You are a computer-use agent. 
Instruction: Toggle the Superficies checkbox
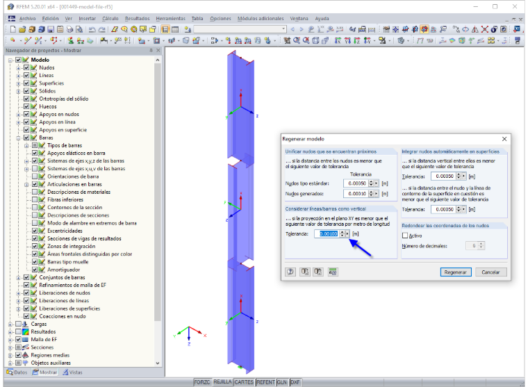[26, 83]
